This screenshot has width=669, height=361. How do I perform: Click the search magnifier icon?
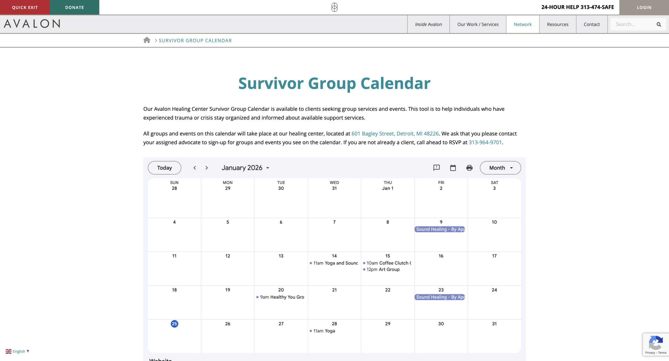pos(659,24)
